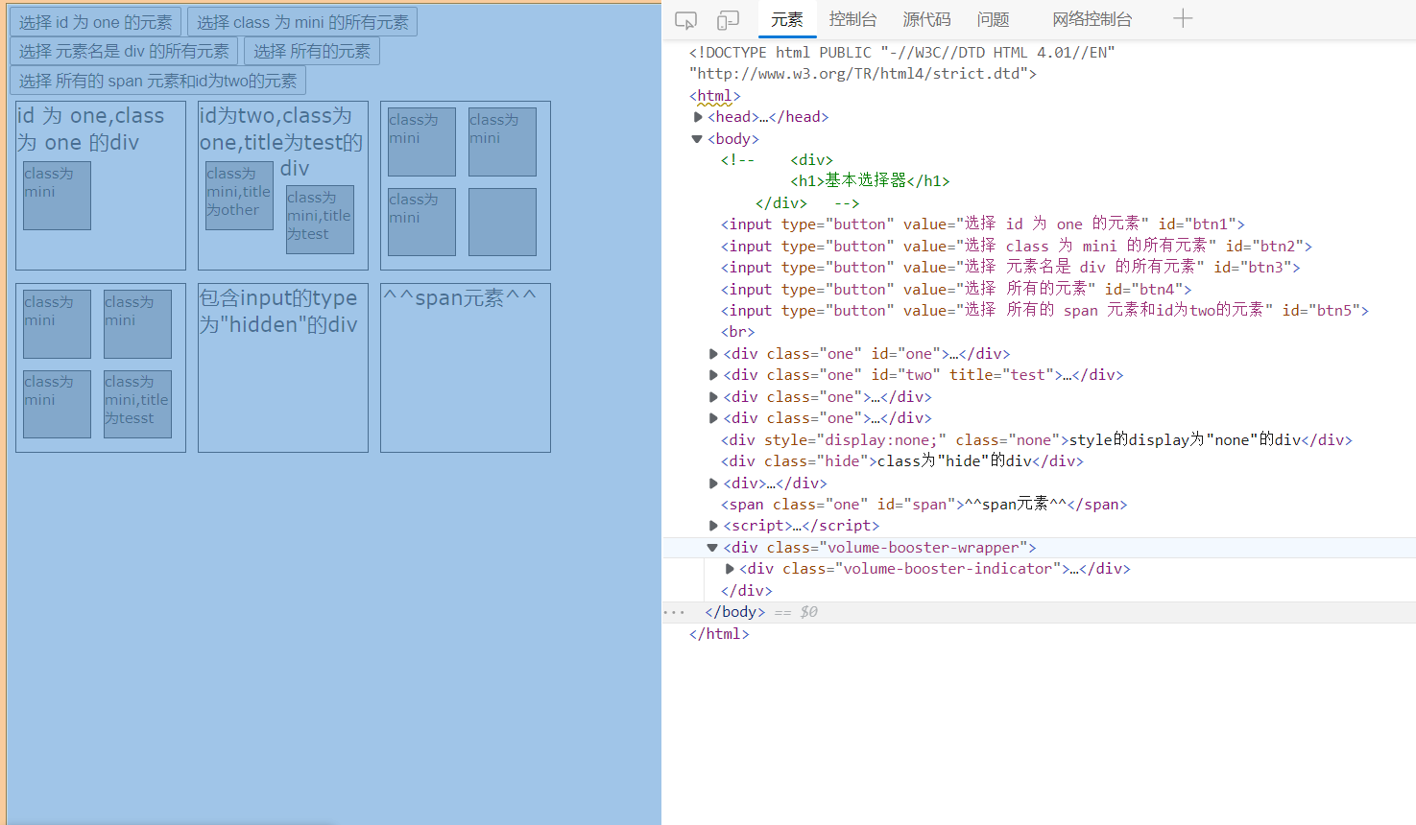Click button 选择 所有的元素
The image size is (1416, 825).
tap(312, 51)
